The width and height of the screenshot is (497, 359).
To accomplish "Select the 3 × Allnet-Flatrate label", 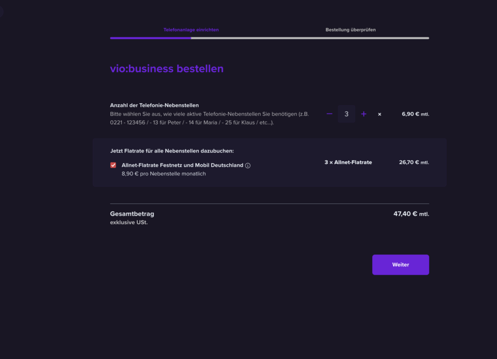I will coord(348,162).
